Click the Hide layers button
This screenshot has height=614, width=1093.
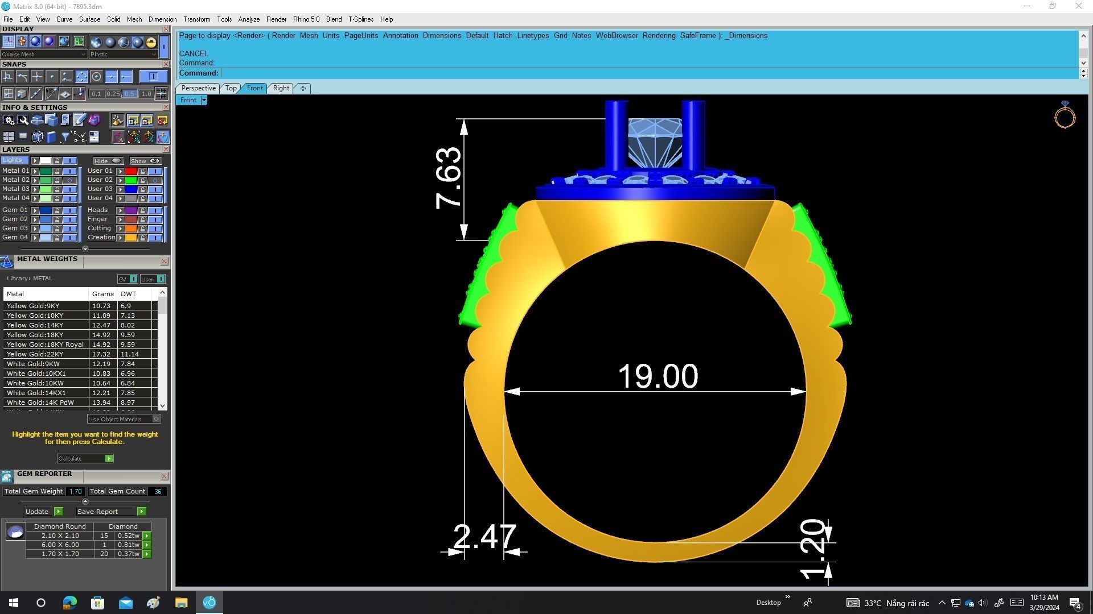(109, 161)
